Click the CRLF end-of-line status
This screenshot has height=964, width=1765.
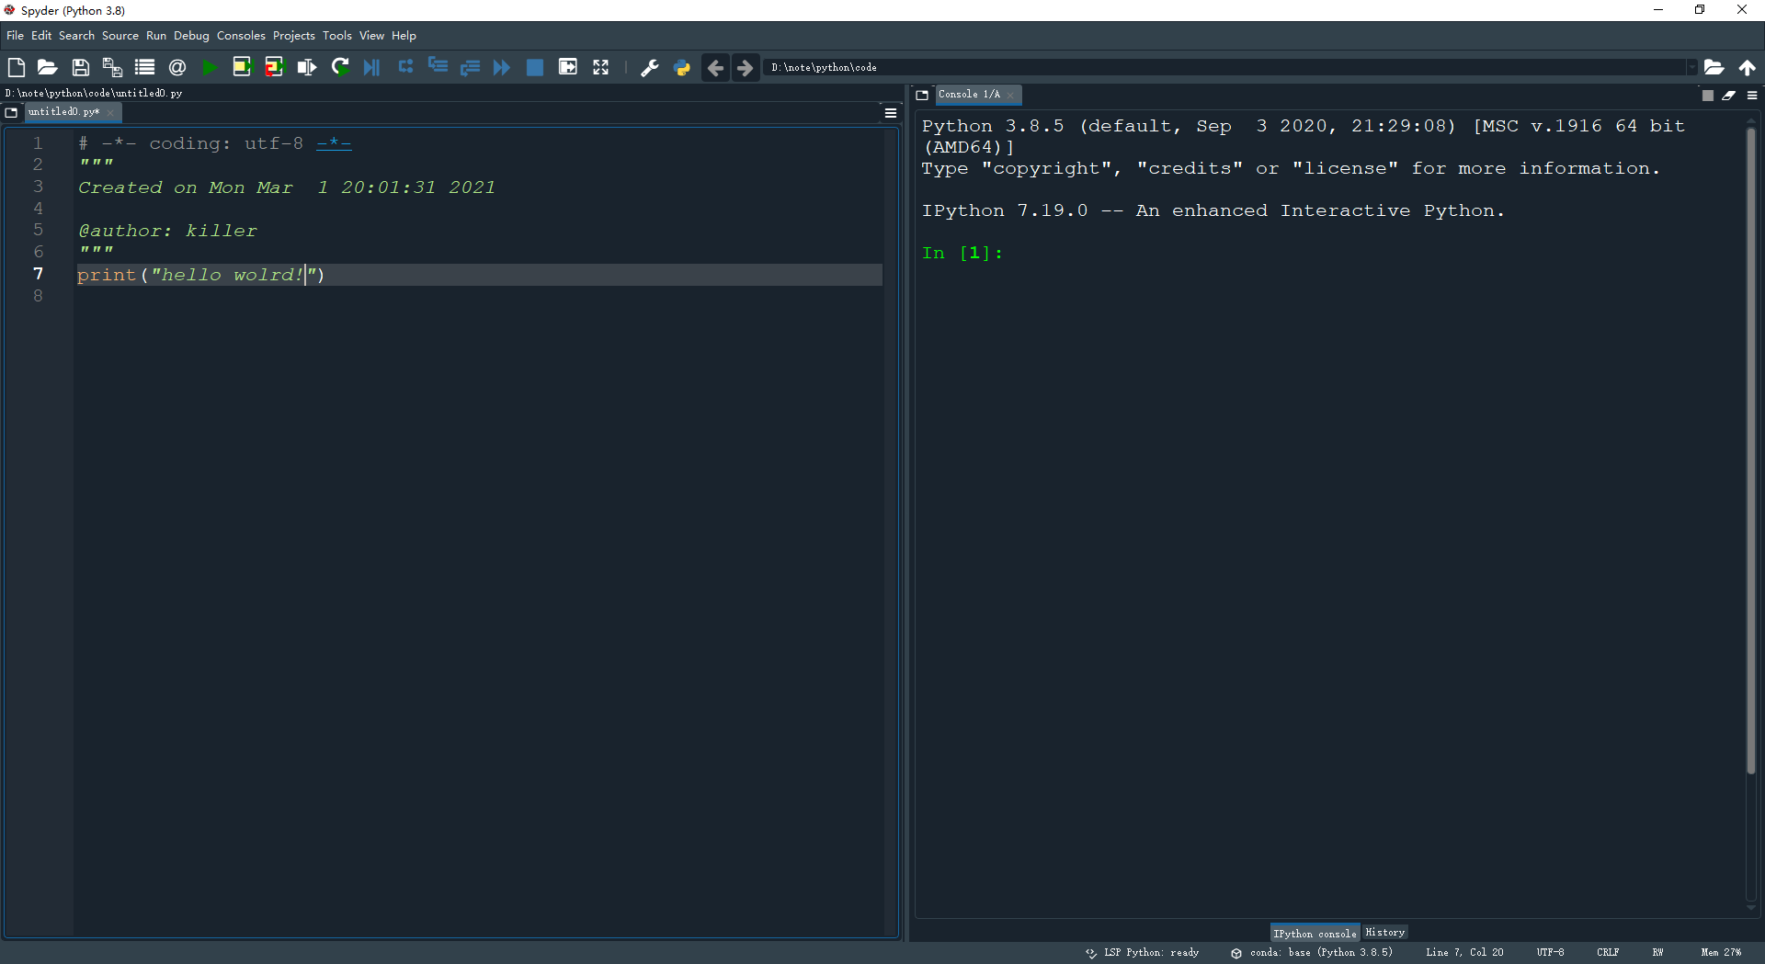point(1608,953)
